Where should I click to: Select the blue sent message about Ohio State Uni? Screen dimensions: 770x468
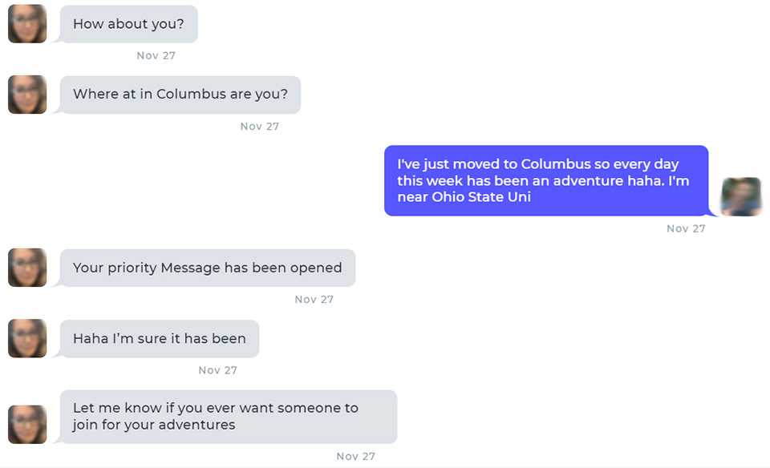tap(546, 180)
